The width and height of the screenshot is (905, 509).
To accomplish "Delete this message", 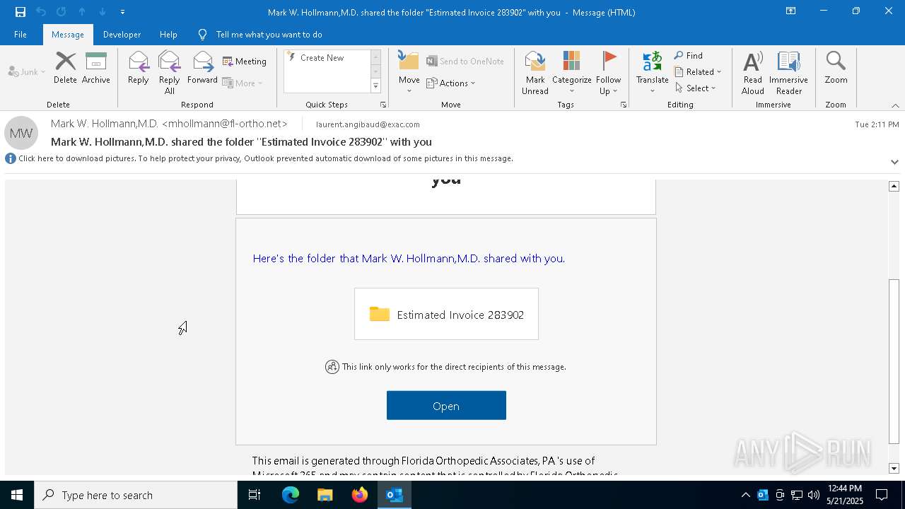I will point(65,69).
